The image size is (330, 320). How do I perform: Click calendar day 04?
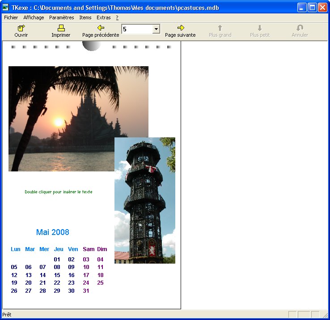tap(100, 259)
